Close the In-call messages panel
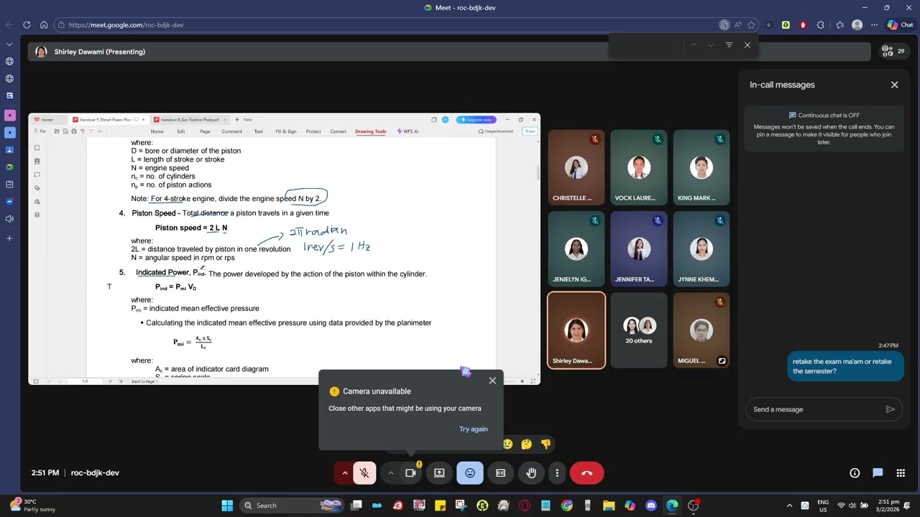 [x=894, y=85]
